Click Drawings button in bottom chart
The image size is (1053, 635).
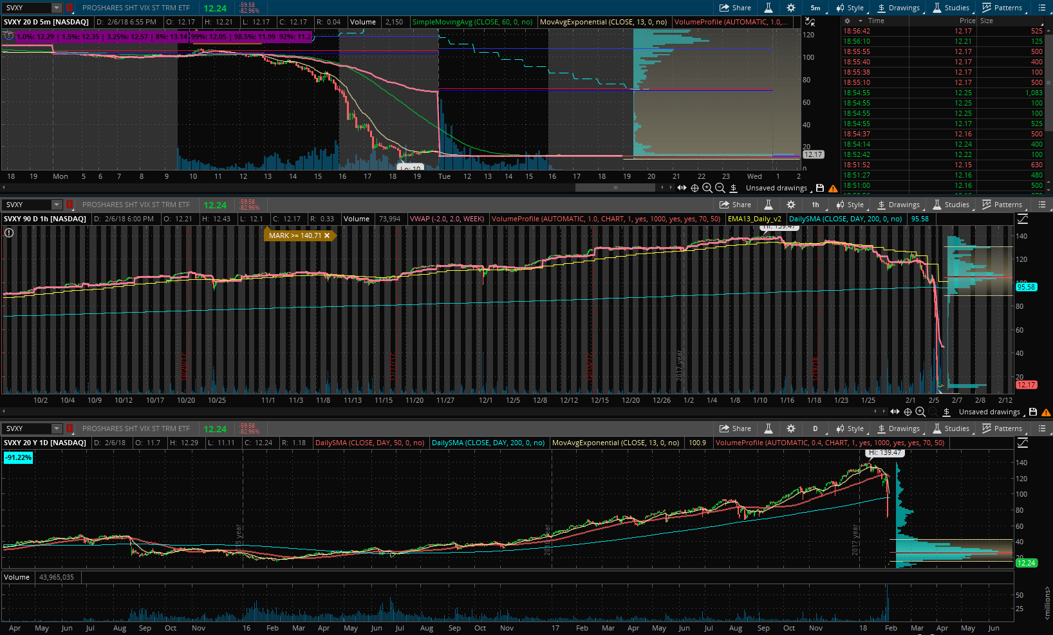pyautogui.click(x=899, y=428)
